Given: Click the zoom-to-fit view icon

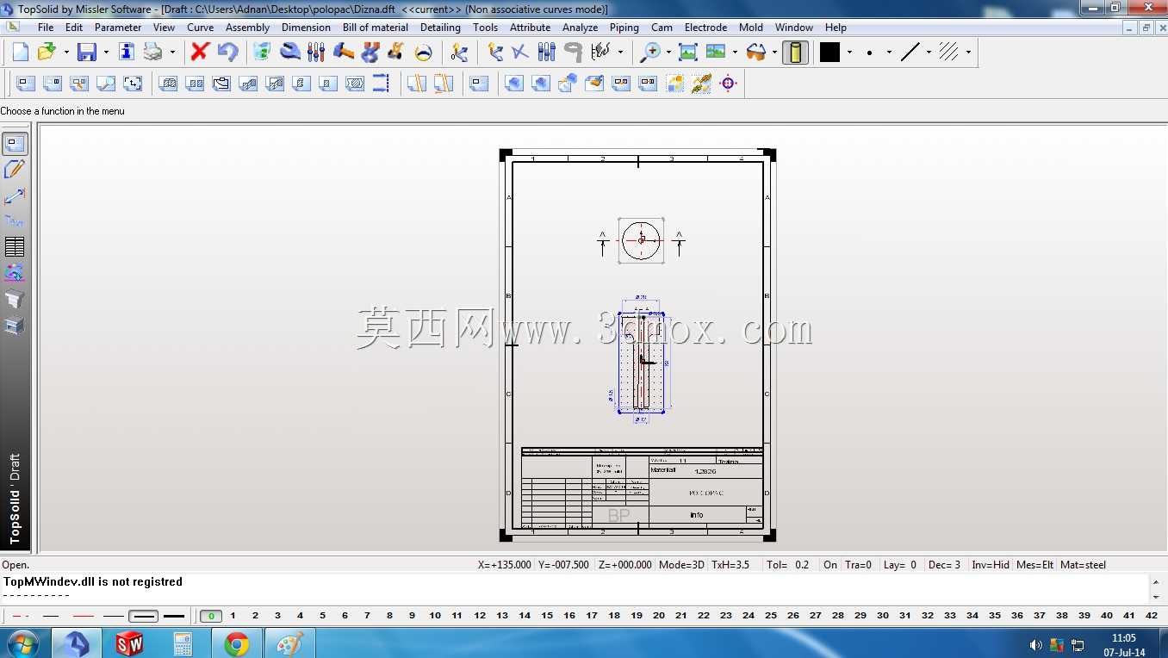Looking at the screenshot, I should pyautogui.click(x=688, y=53).
